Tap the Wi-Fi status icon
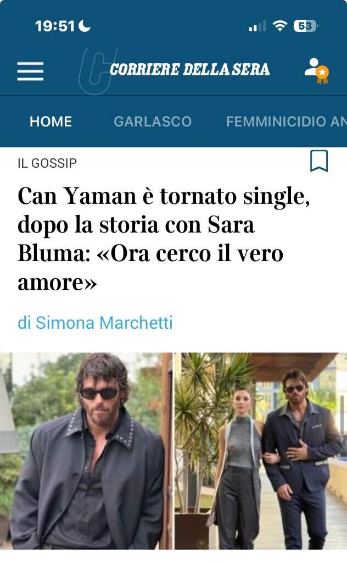The image size is (347, 563). [x=280, y=25]
